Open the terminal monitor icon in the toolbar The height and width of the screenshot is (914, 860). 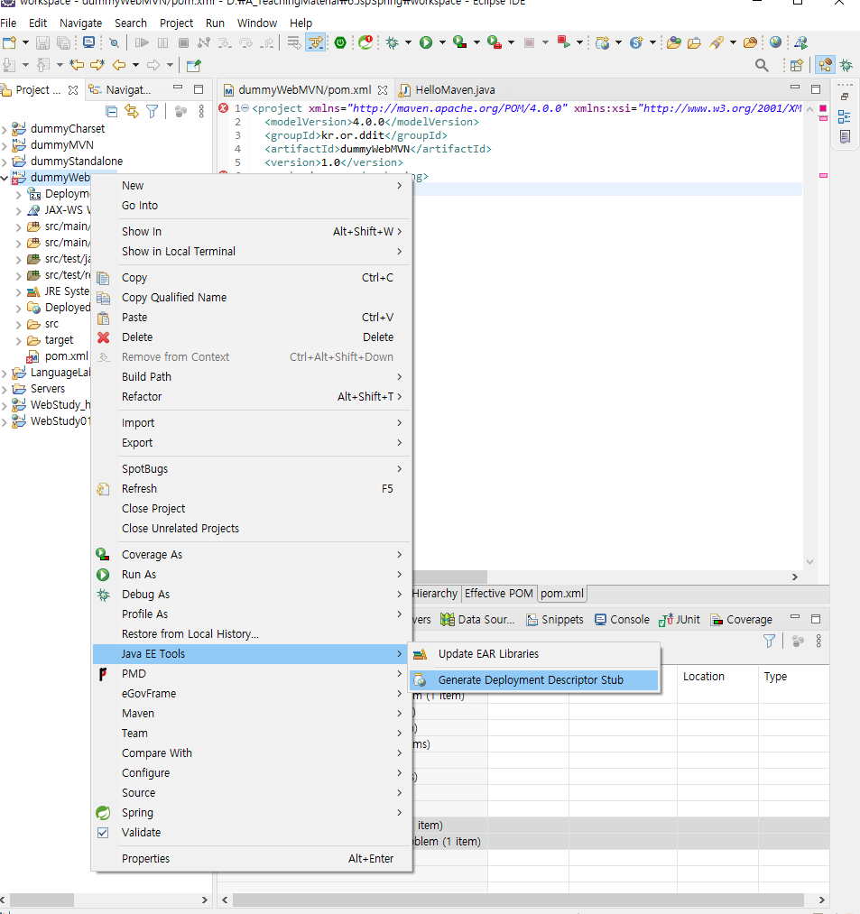(88, 42)
